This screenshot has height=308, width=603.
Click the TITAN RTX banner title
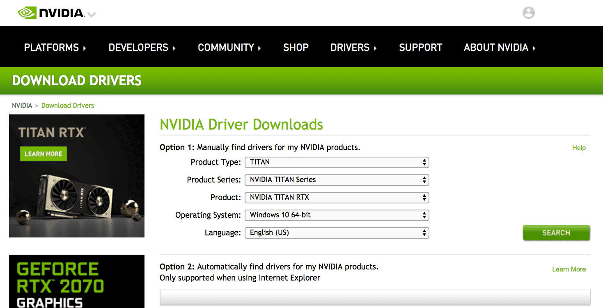tap(51, 132)
